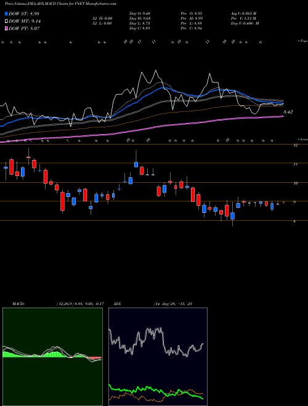
Task: Click the Pre L: 8.88 value
Action: click(192, 23)
